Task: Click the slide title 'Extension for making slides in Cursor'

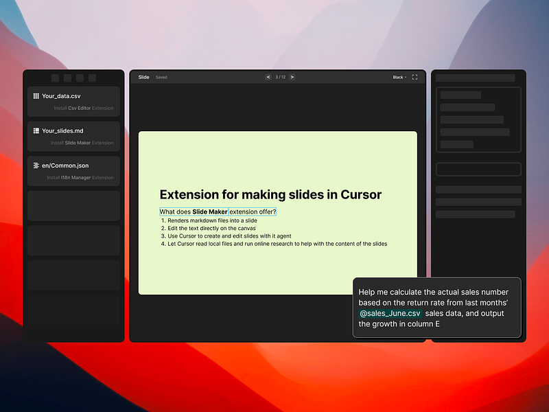Action: [270, 194]
